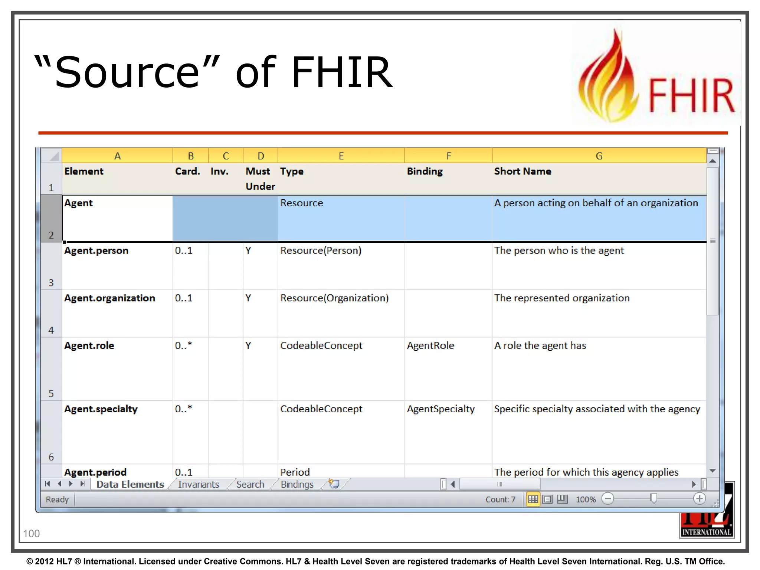Select row 1 header
Viewport: 760px width, 570px height.
coord(51,178)
